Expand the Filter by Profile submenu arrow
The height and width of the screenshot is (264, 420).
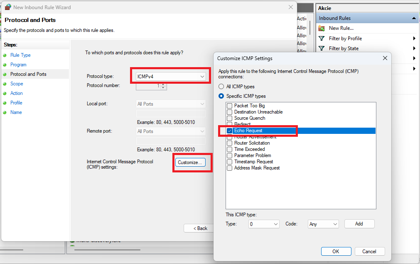(414, 39)
